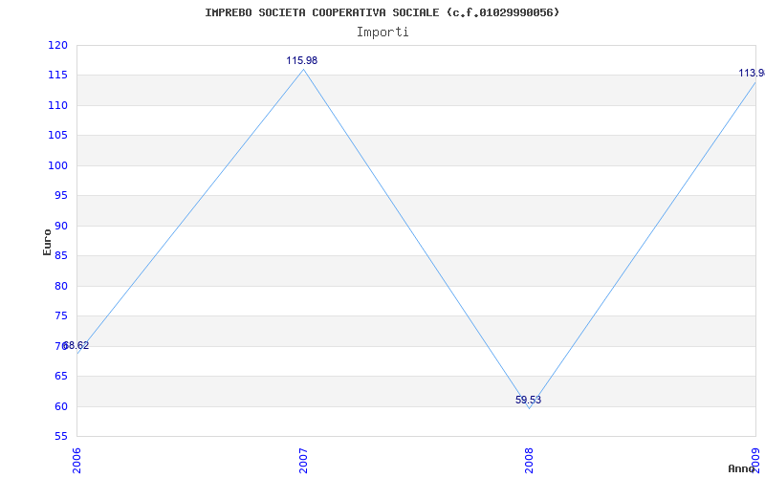Screen dimensions: 765x478
Task: Click the Anno axis label
Action: tap(741, 468)
